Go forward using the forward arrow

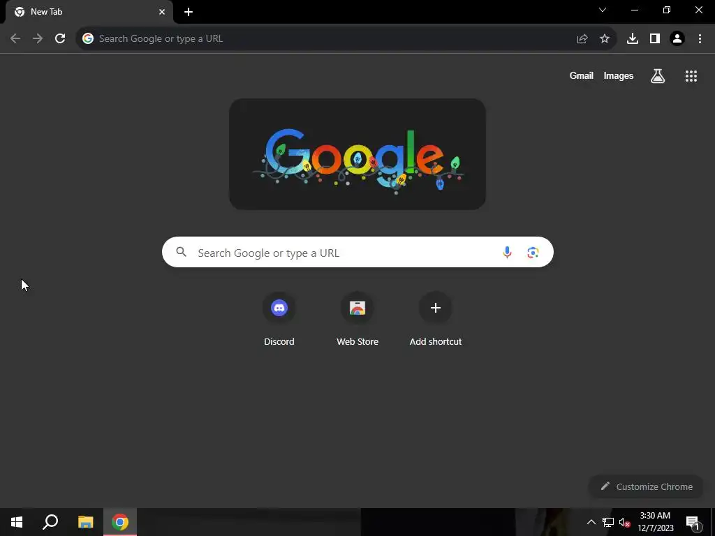[38, 39]
